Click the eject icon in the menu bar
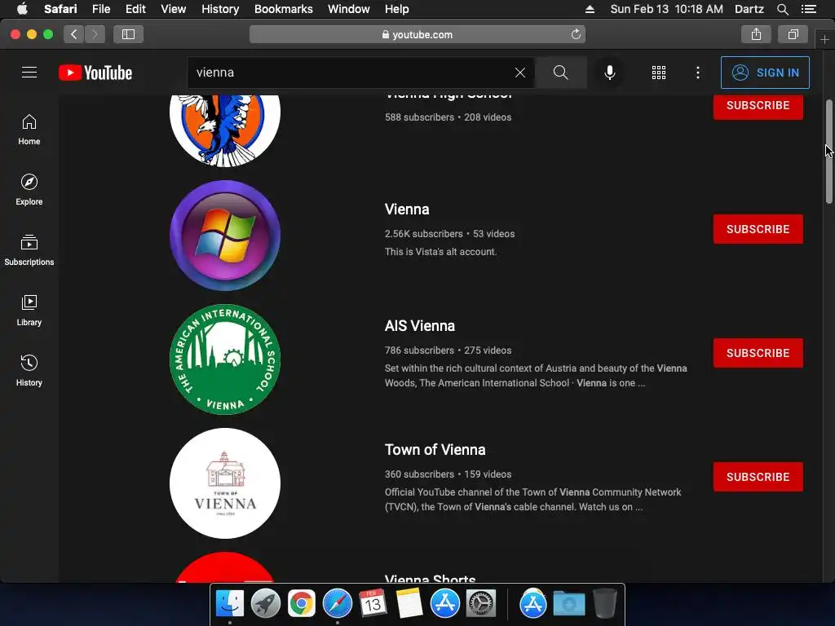The image size is (835, 626). (590, 9)
